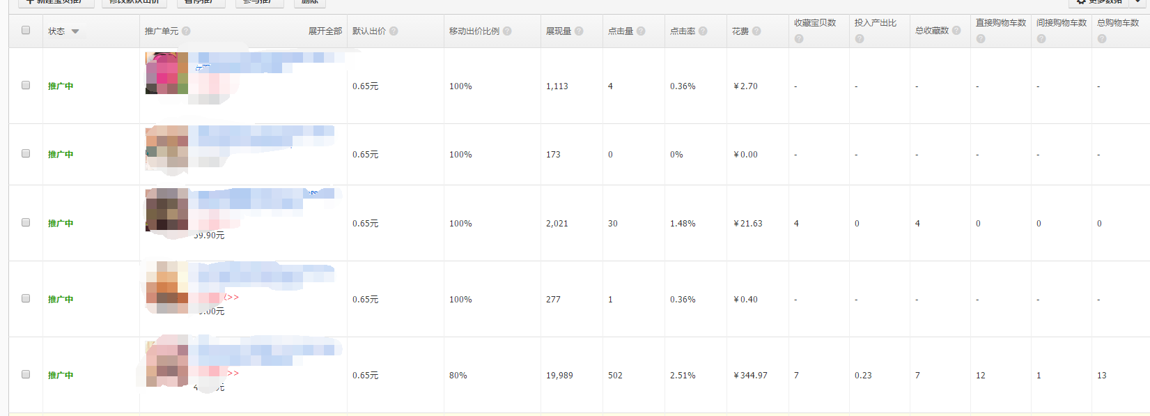Open the first product thumbnail image
This screenshot has height=416, width=1150.
click(x=166, y=73)
